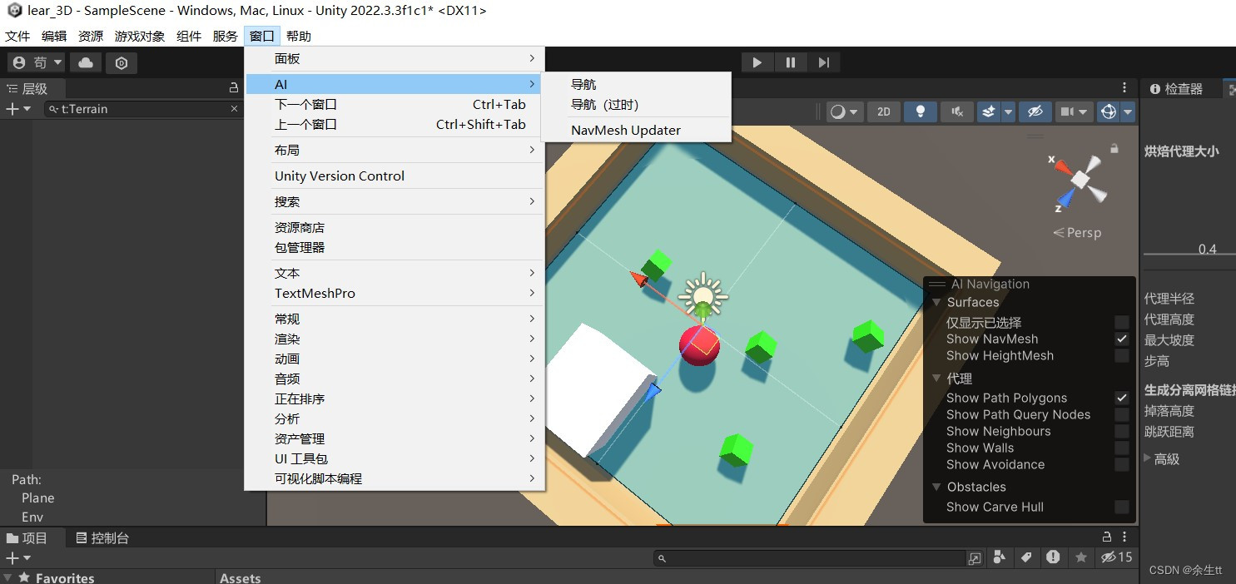Screen dimensions: 1236x584
Task: Click the t:Terrain hierarchy search field
Action: pos(141,109)
